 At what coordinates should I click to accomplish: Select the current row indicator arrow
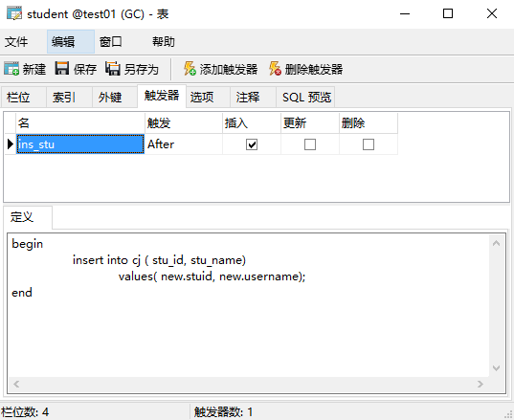11,144
